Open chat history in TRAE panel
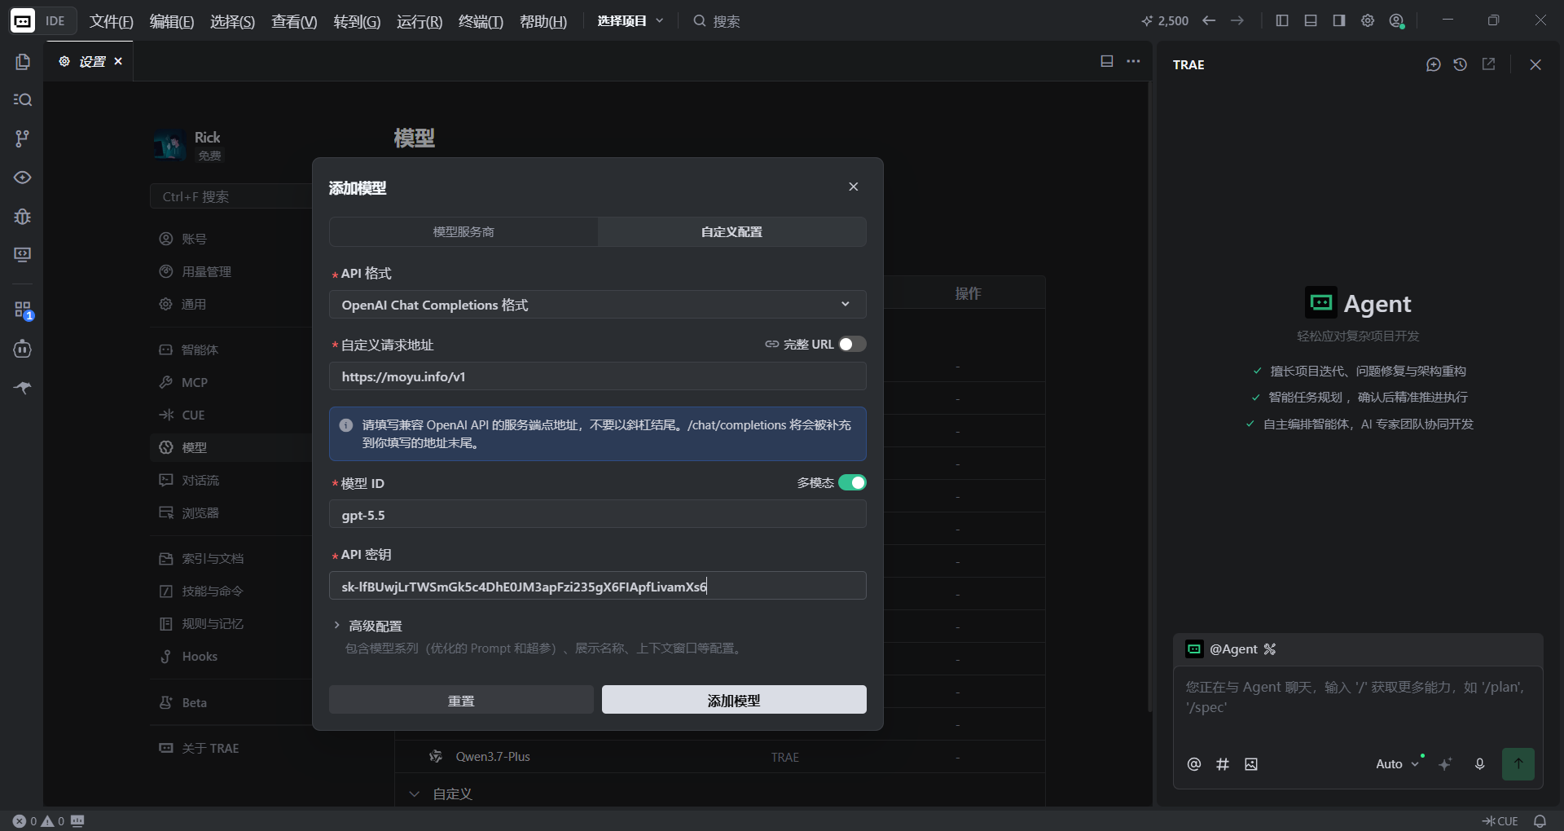The width and height of the screenshot is (1564, 831). coord(1461,64)
